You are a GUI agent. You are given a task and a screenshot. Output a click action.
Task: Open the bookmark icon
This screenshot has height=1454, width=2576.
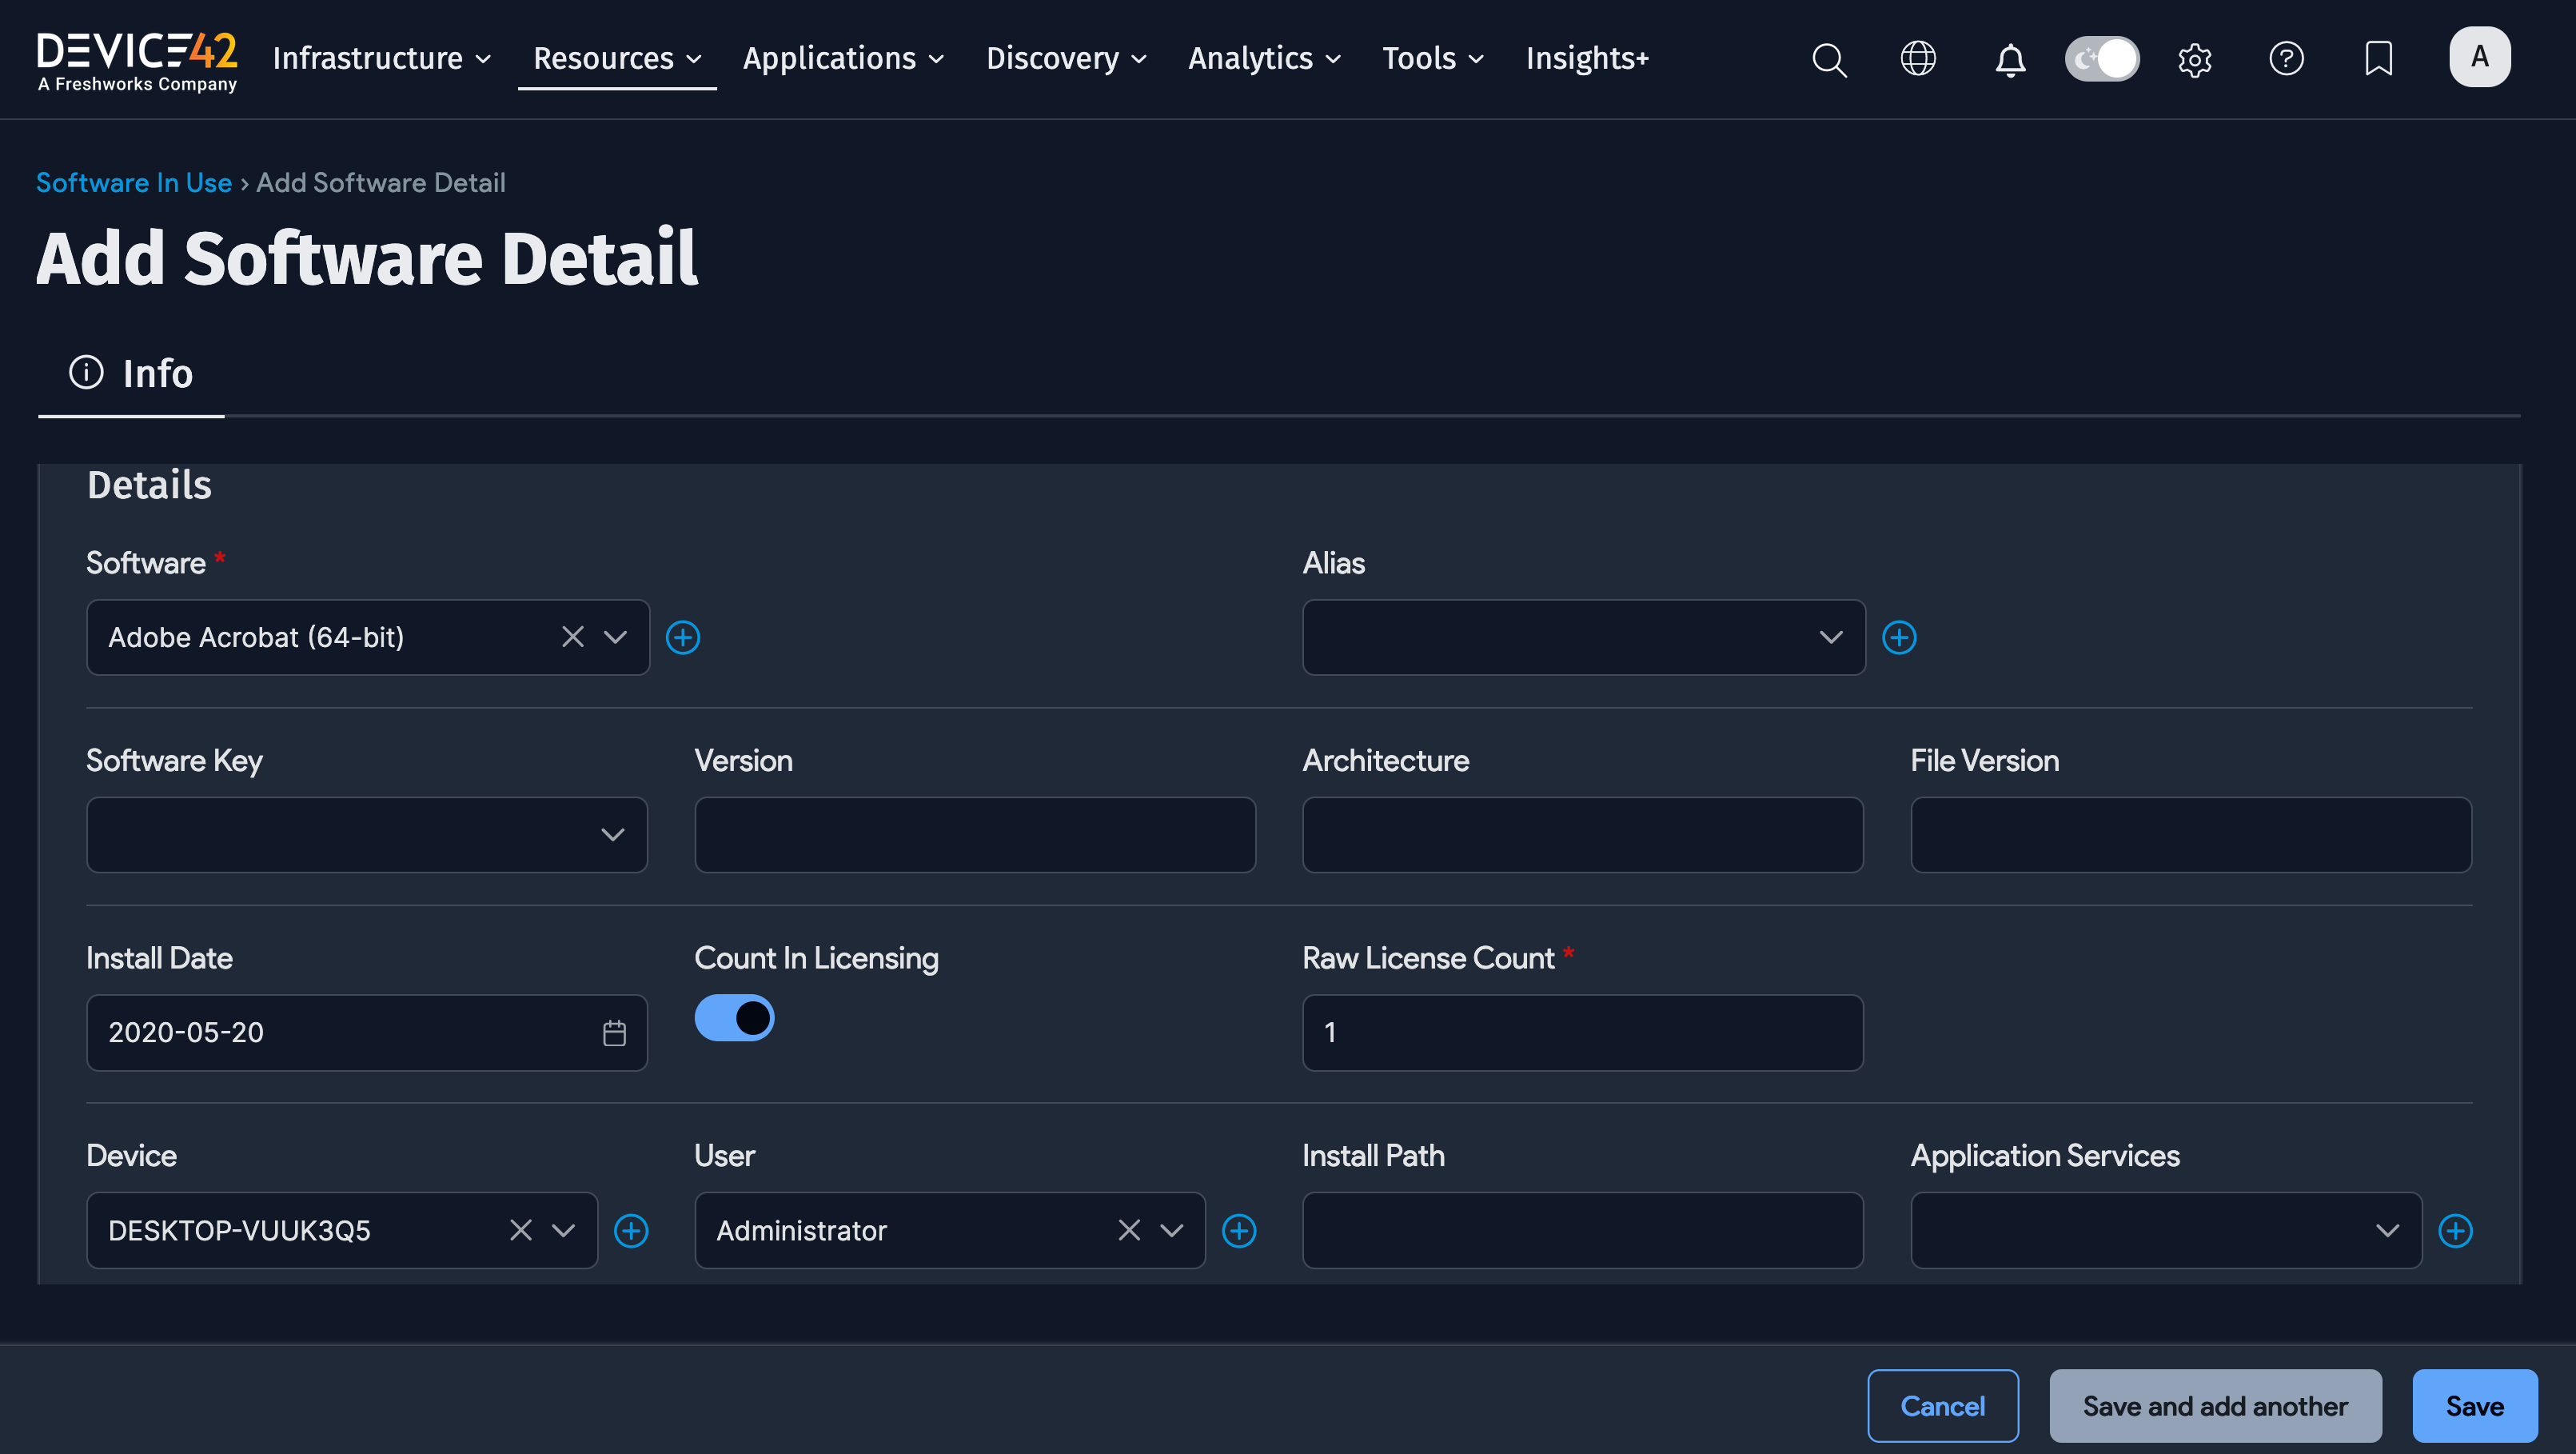pyautogui.click(x=2378, y=59)
